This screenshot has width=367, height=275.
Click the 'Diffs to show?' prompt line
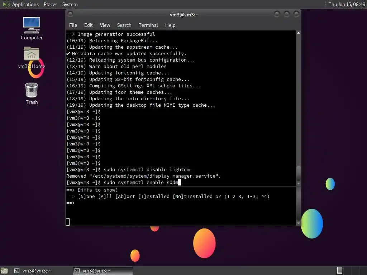92,190
